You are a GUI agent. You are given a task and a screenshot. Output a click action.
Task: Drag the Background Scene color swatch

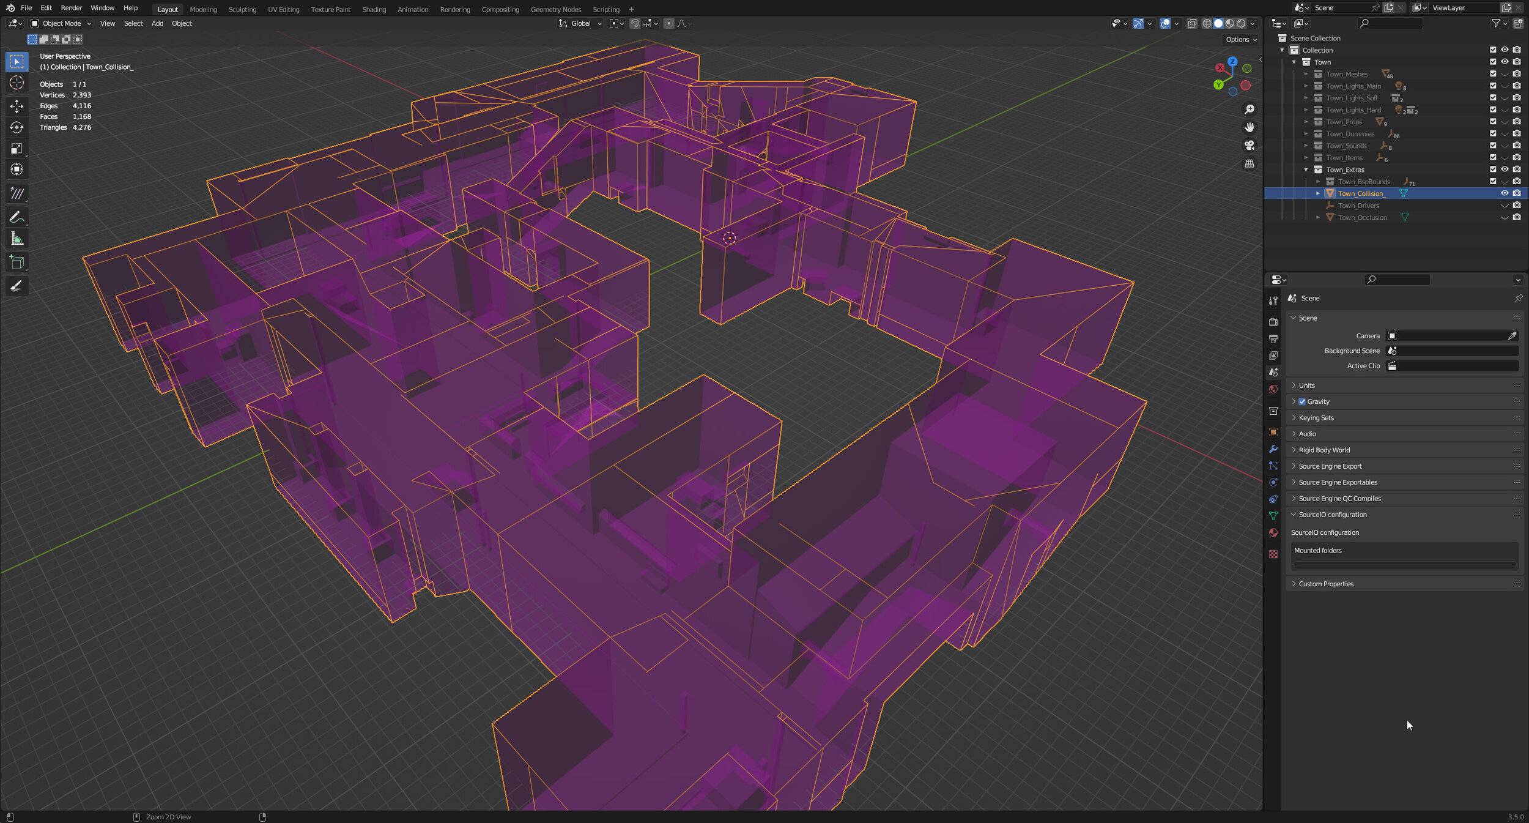pyautogui.click(x=1393, y=351)
